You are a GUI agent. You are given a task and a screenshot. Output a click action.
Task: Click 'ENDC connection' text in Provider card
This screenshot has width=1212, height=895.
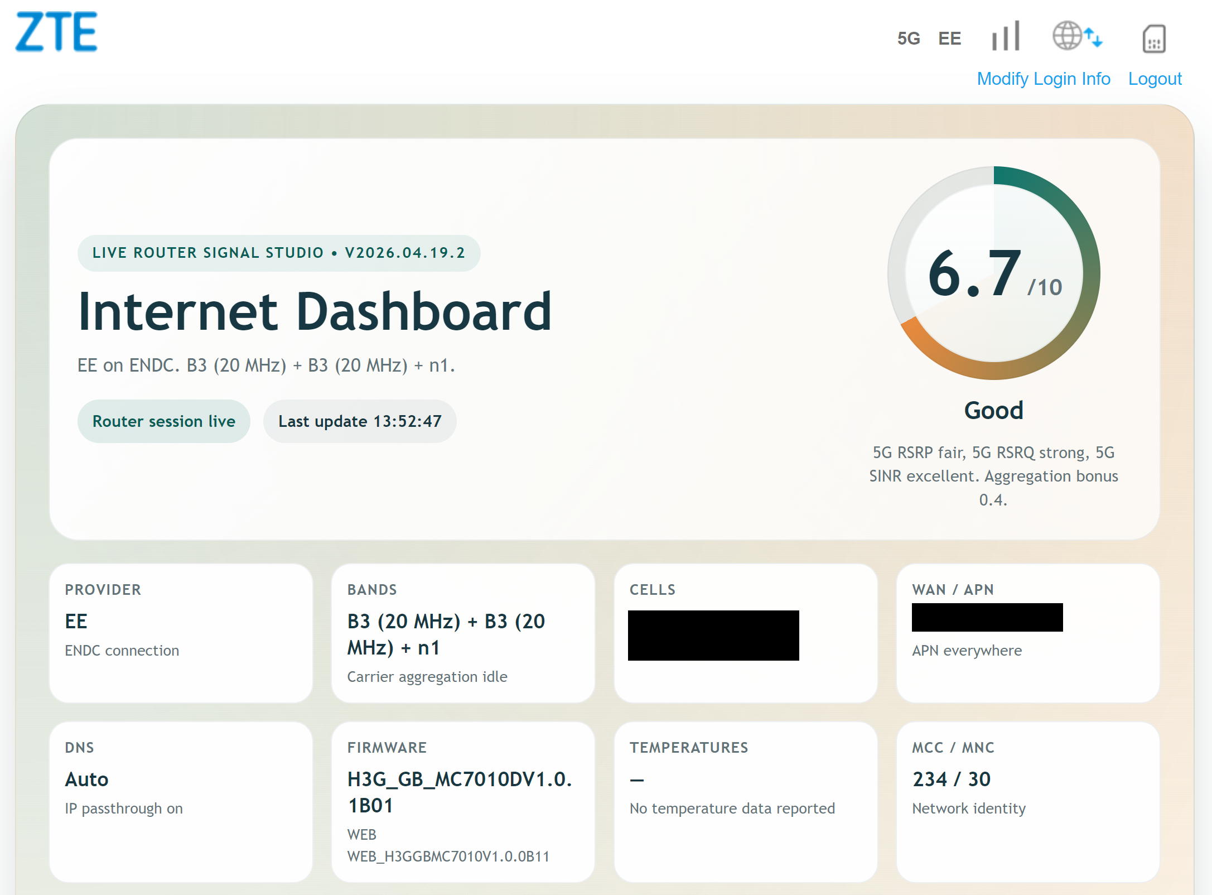122,651
